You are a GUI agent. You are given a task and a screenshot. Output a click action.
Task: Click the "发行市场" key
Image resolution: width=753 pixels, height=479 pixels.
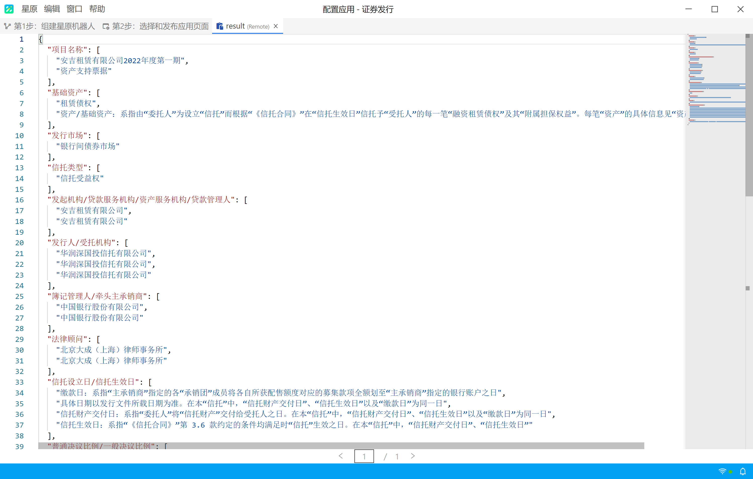(67, 135)
